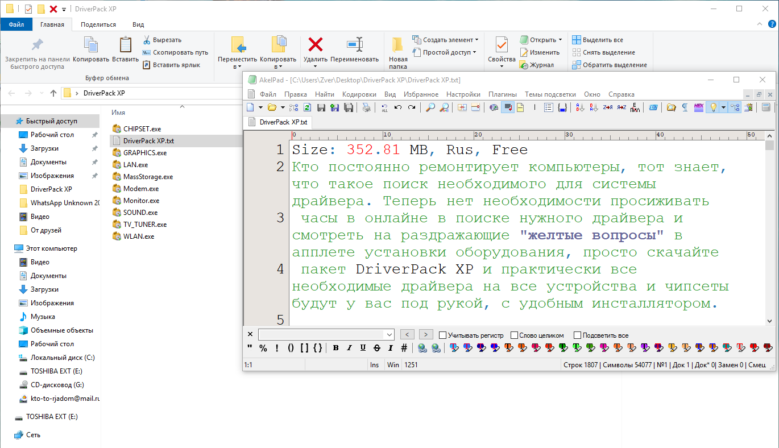The image size is (779, 448).
Task: Click the Переименовать button in Explorer
Action: point(354,50)
